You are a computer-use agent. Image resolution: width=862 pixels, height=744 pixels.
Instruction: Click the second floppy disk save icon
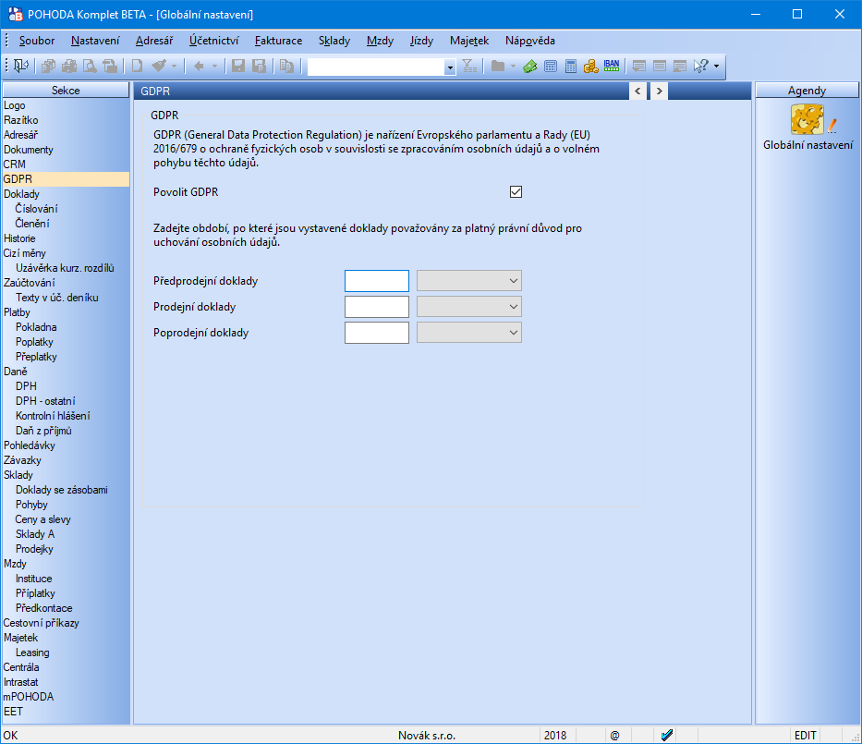pyautogui.click(x=259, y=67)
